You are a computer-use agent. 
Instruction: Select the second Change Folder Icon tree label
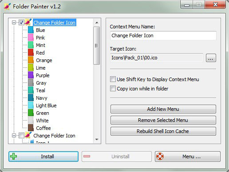pos(54,136)
